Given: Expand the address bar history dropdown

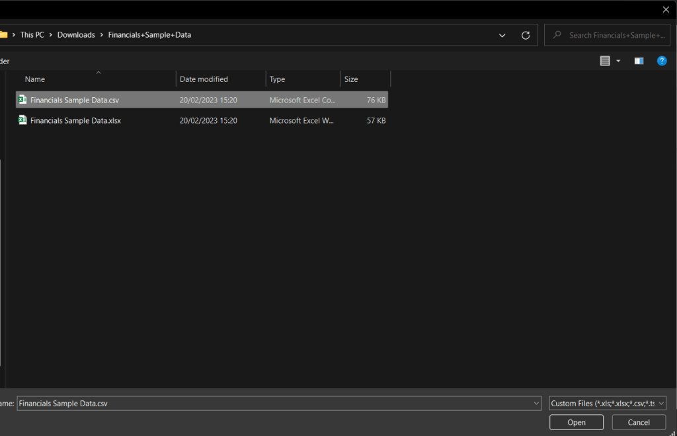Looking at the screenshot, I should [x=502, y=35].
